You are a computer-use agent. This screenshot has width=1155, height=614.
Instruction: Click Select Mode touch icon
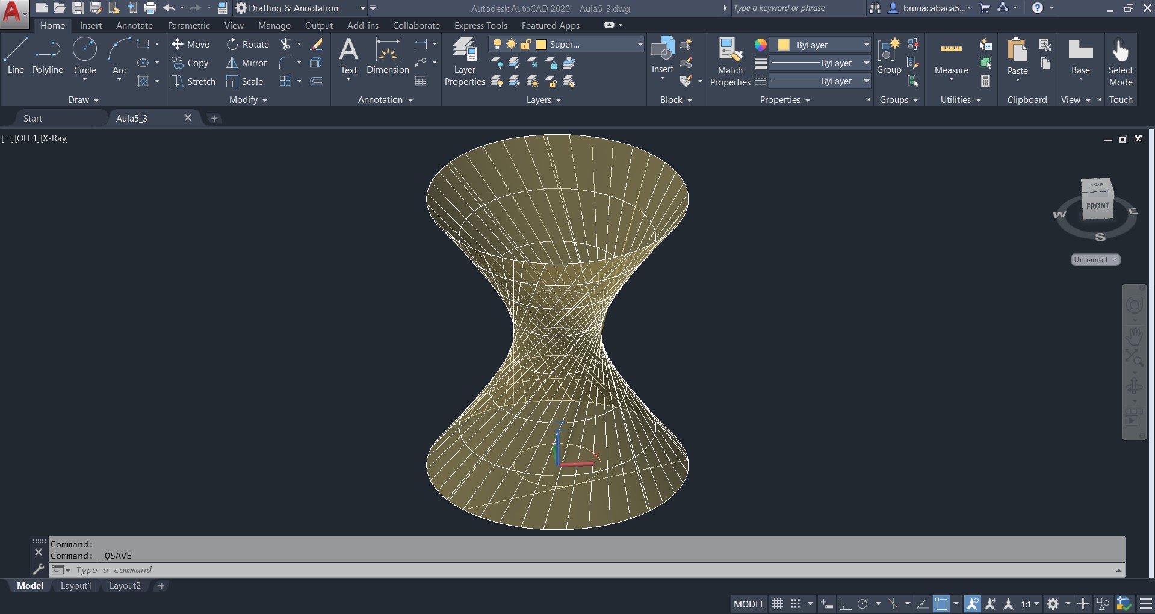tap(1120, 61)
